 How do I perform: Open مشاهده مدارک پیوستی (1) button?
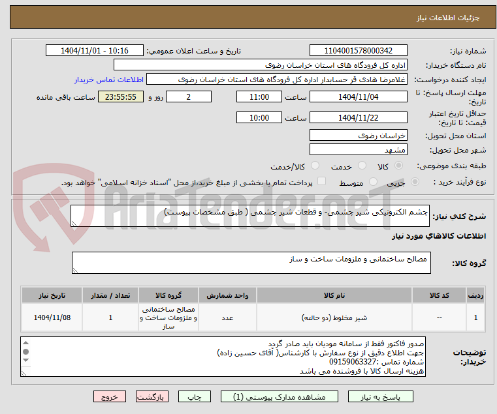point(280,396)
